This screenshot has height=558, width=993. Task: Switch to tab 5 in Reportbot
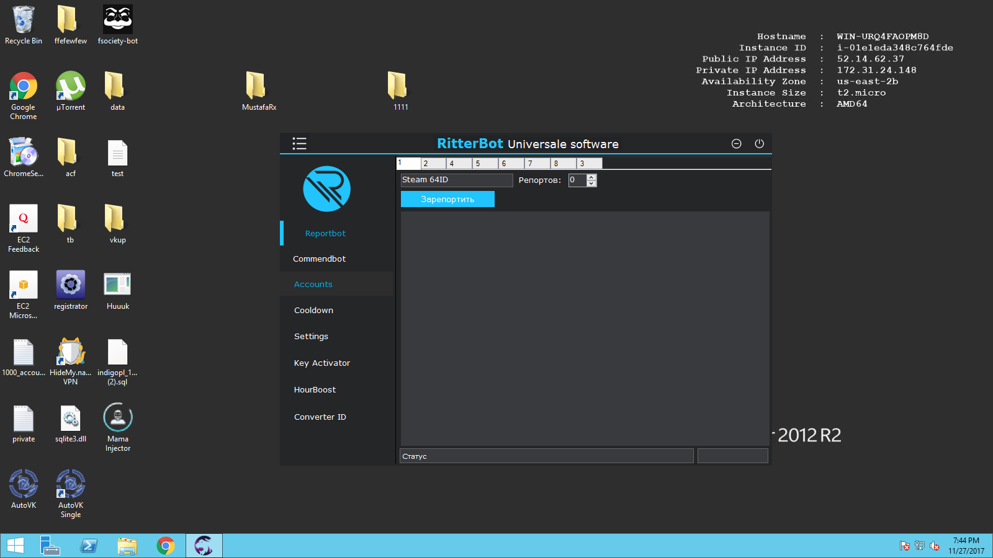pos(485,164)
